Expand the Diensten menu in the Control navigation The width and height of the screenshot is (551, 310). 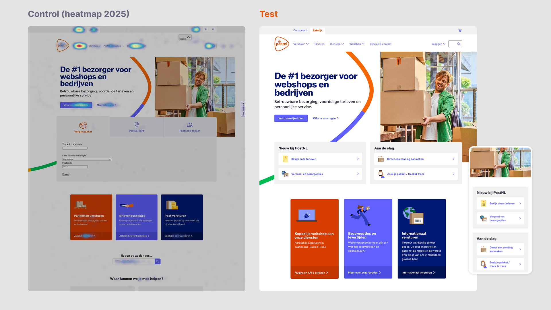(94, 46)
